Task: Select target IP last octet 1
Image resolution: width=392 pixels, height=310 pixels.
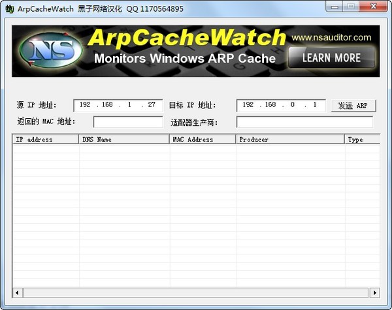Action: tap(315, 104)
